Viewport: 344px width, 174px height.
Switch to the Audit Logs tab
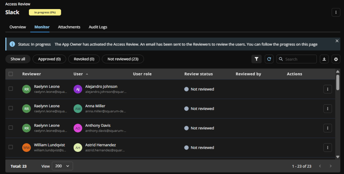pos(98,27)
